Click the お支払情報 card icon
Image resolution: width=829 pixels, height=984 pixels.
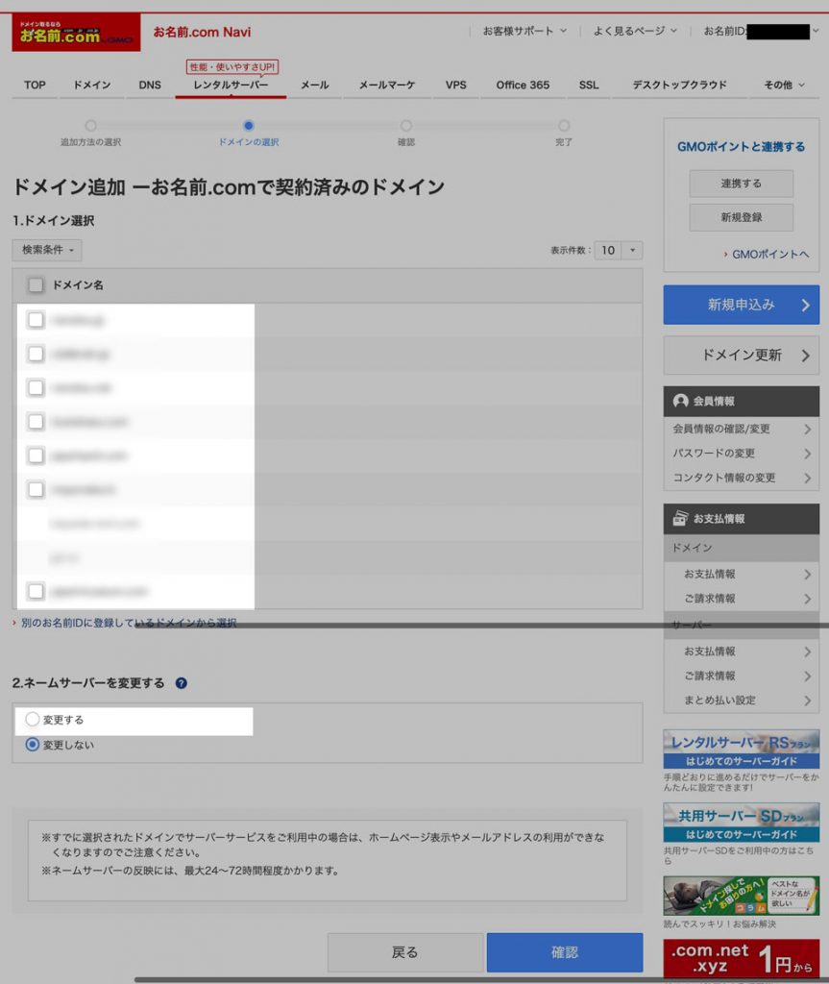click(680, 518)
